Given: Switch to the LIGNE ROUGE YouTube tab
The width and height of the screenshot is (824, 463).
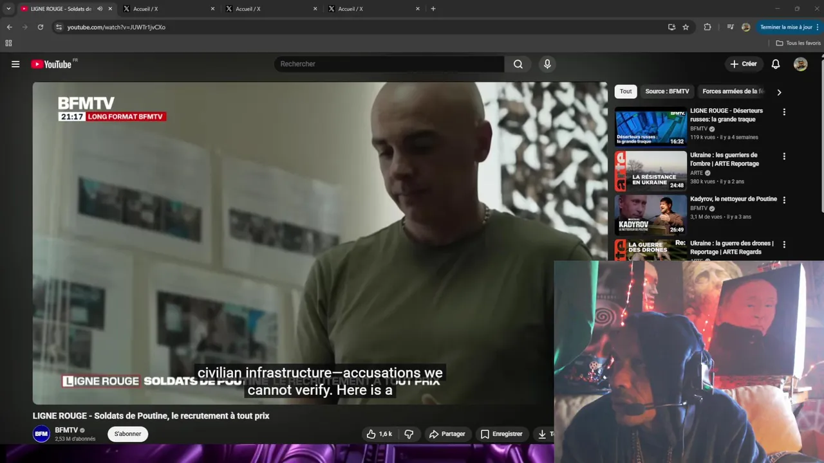Looking at the screenshot, I should point(61,9).
